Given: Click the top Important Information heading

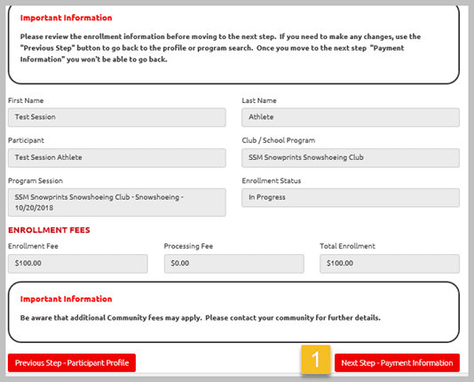Looking at the screenshot, I should tap(66, 18).
